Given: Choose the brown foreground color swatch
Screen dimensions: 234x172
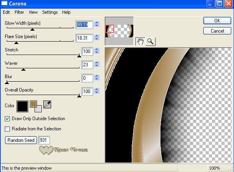Looking at the screenshot, I should tap(33, 104).
